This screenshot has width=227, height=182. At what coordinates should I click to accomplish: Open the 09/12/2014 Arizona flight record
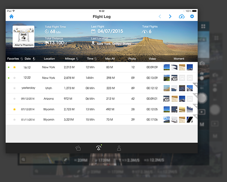pyautogui.click(x=49, y=99)
